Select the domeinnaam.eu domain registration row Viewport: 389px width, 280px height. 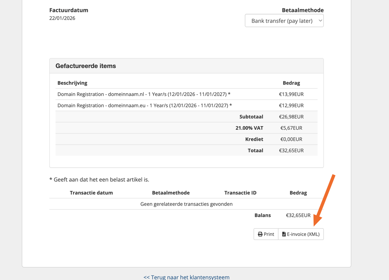point(145,105)
